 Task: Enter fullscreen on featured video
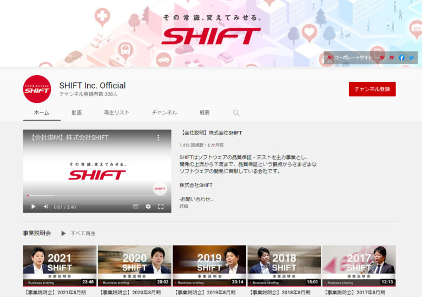[x=161, y=207]
